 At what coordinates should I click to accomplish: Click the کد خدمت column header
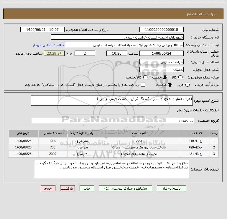click(x=195, y=133)
